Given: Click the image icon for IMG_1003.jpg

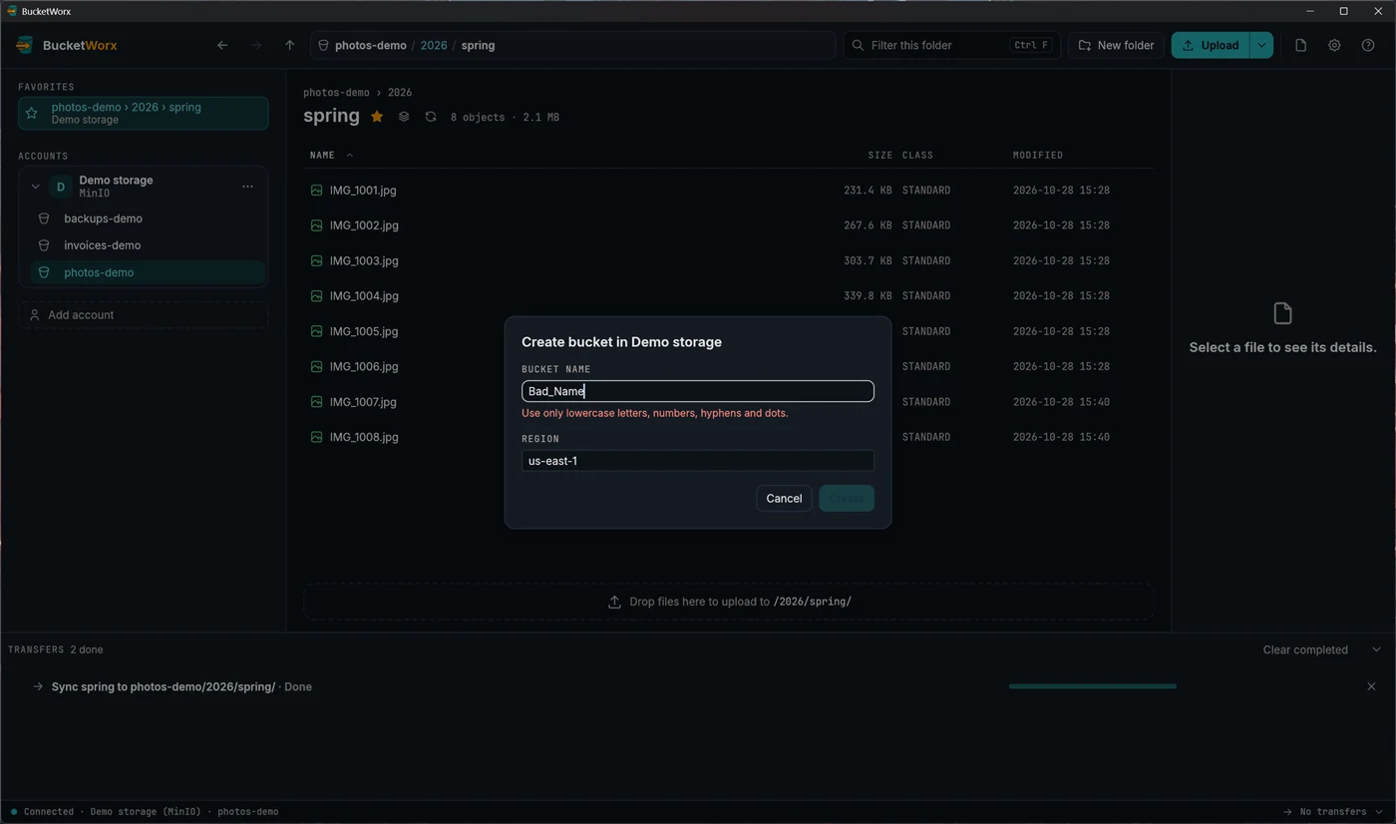Looking at the screenshot, I should tap(316, 260).
